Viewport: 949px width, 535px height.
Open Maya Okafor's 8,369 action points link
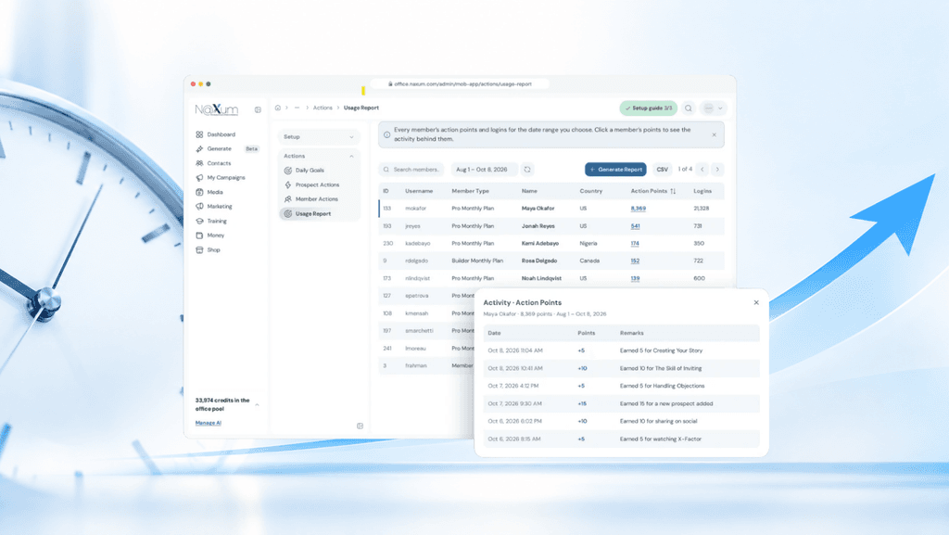tap(638, 209)
